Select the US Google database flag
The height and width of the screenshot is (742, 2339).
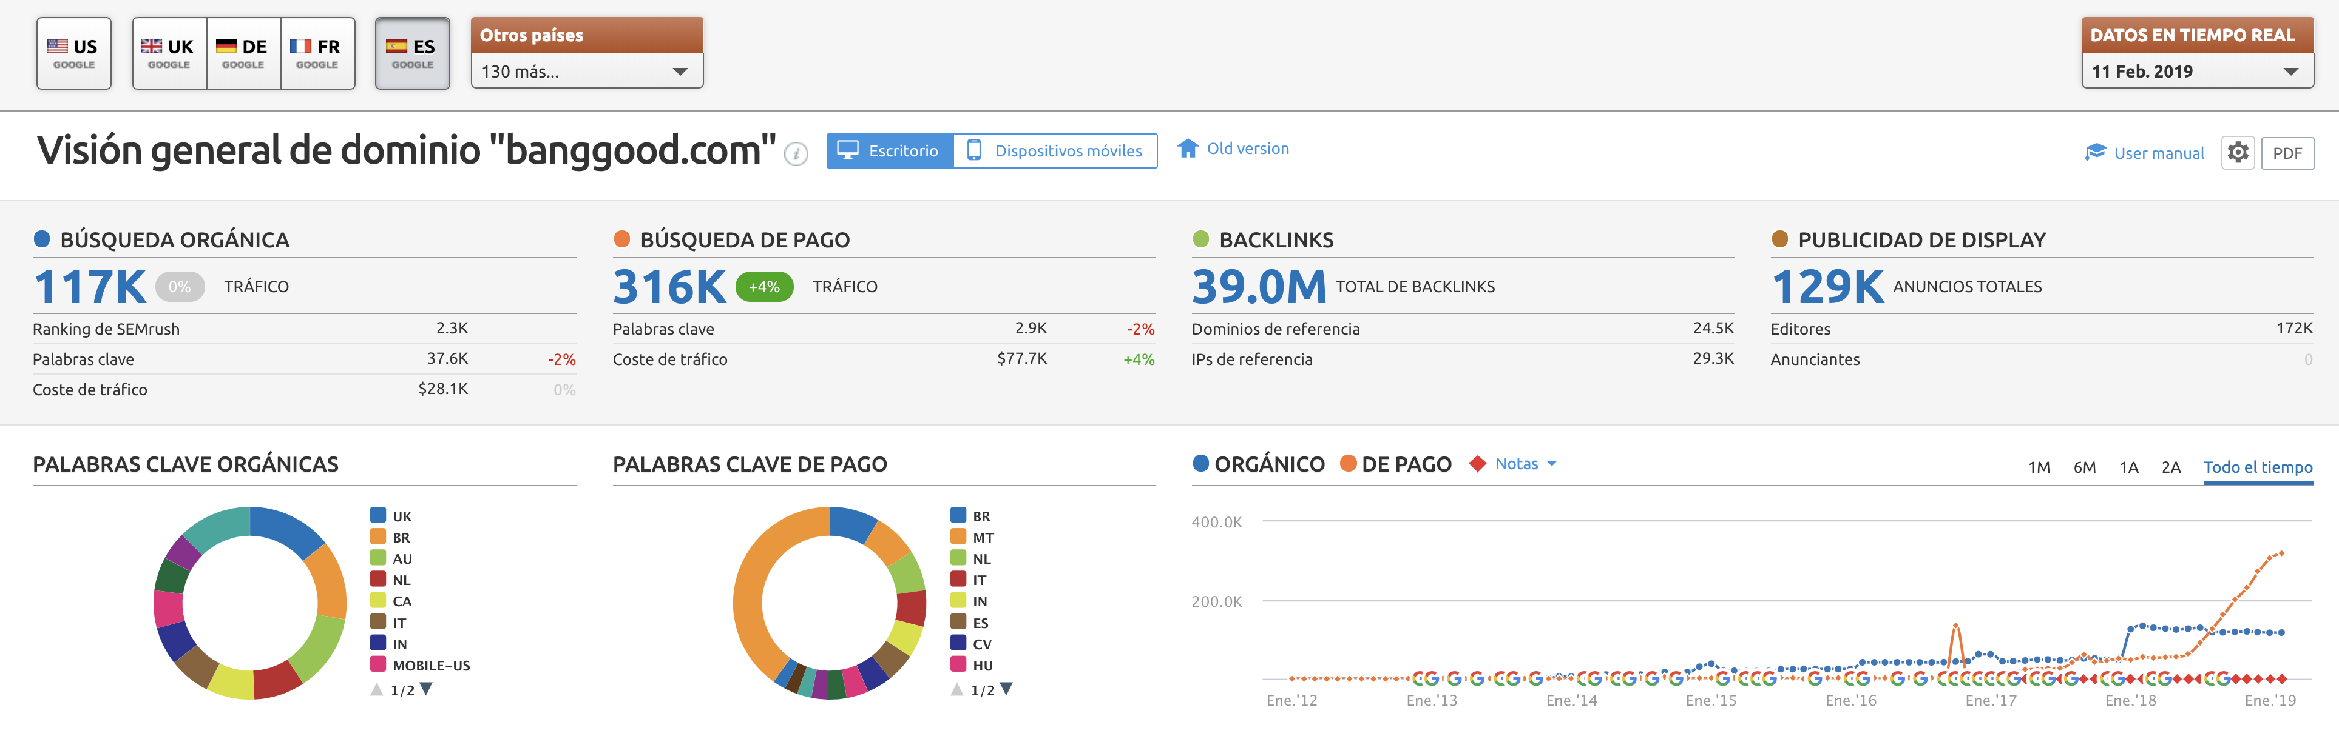click(73, 53)
